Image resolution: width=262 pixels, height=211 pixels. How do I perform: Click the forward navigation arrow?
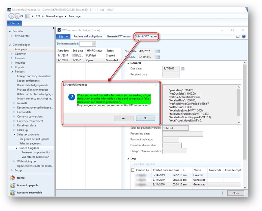[18, 16]
